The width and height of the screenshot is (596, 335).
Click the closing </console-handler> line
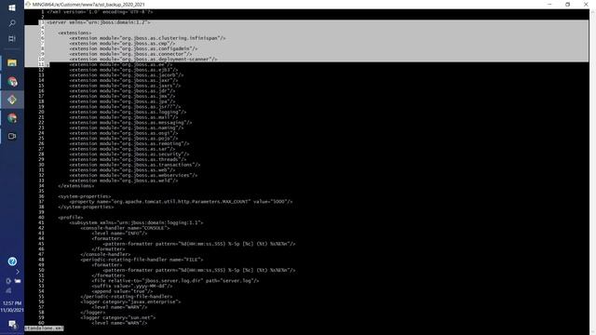point(105,254)
